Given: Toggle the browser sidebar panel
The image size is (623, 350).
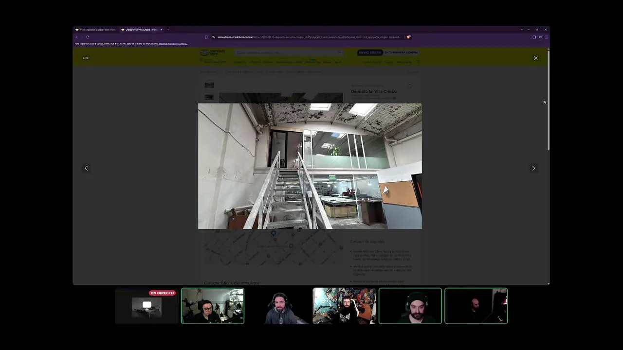Looking at the screenshot, I should click(x=534, y=37).
